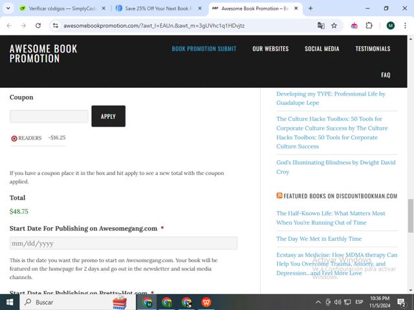Click the -$16.25 discount value
Image resolution: width=414 pixels, height=310 pixels.
(x=57, y=138)
